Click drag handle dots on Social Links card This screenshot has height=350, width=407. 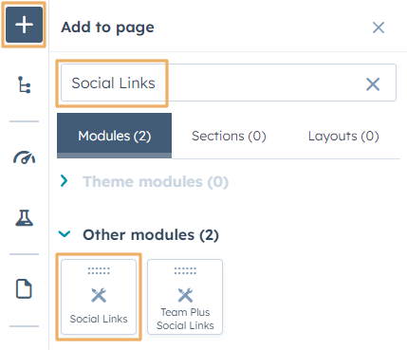[x=99, y=271]
